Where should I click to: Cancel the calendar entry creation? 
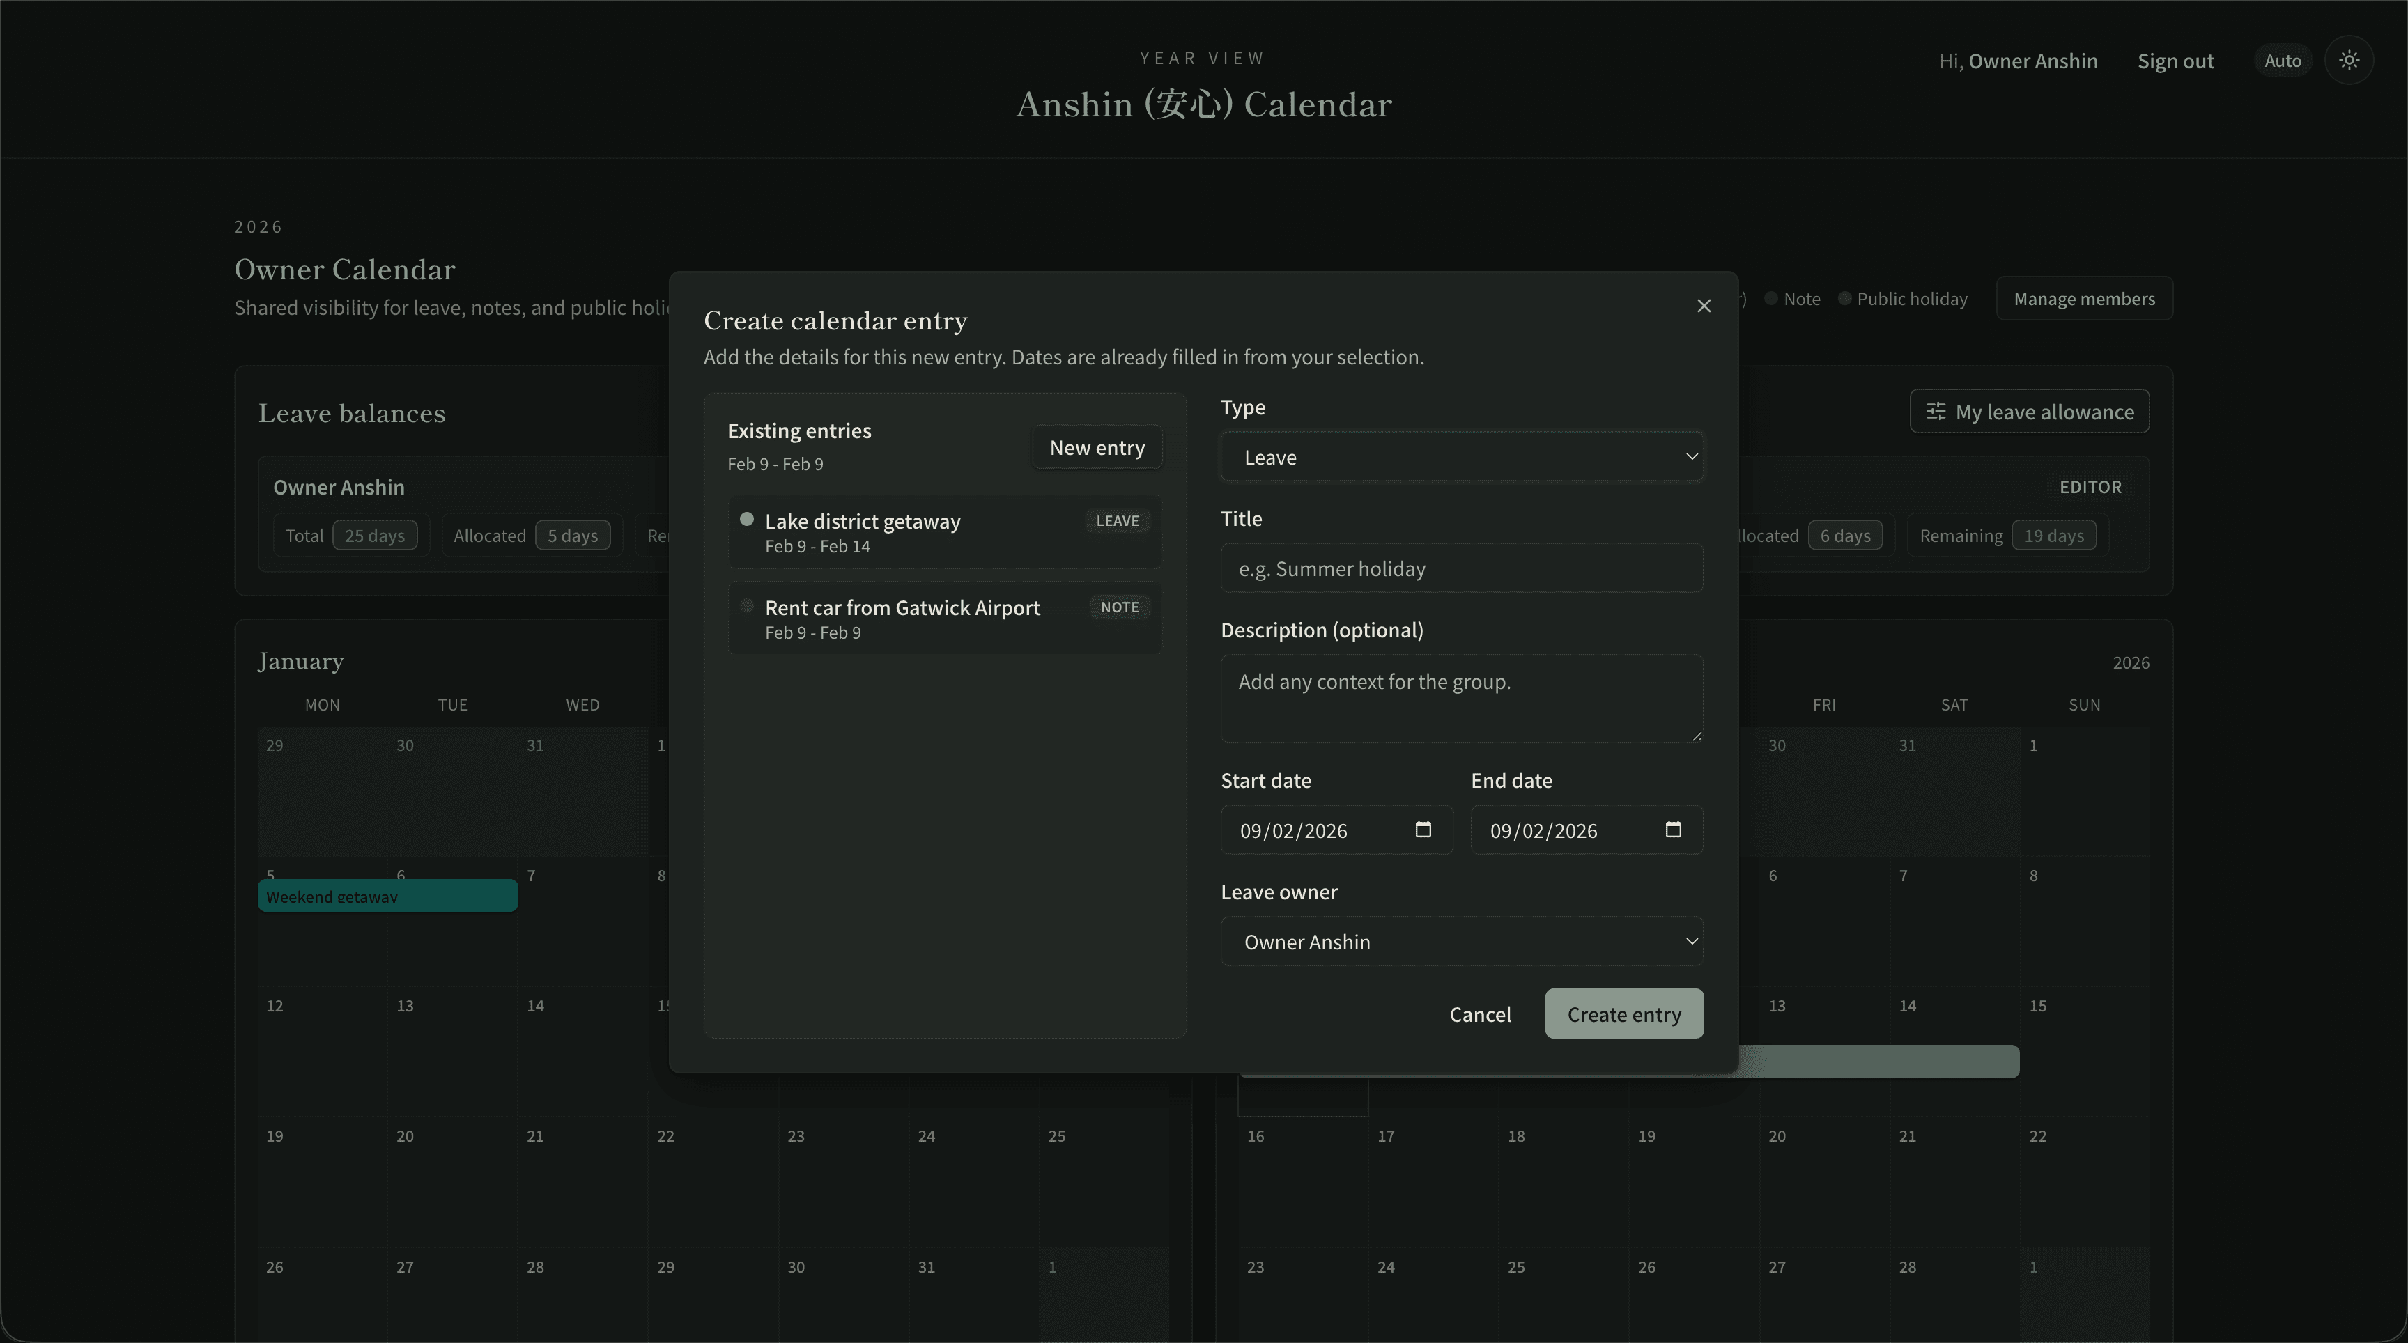click(x=1480, y=1014)
